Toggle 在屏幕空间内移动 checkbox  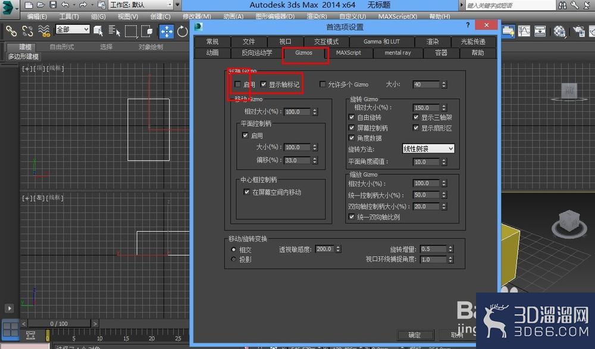point(247,192)
